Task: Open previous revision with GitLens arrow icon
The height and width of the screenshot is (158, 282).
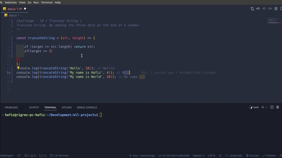Action: point(258,9)
